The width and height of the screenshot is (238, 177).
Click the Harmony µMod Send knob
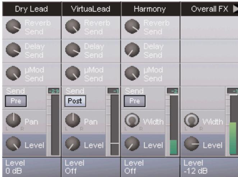tap(132, 73)
